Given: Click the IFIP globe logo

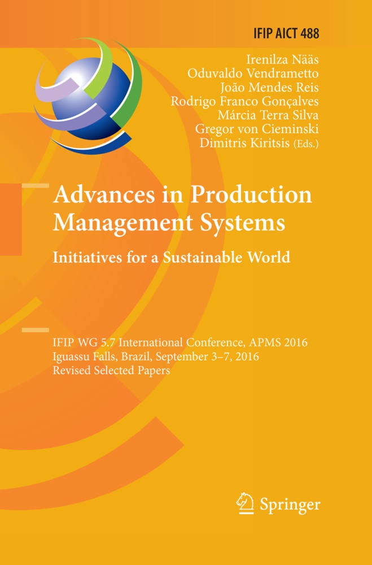Looking at the screenshot, I should tap(88, 96).
